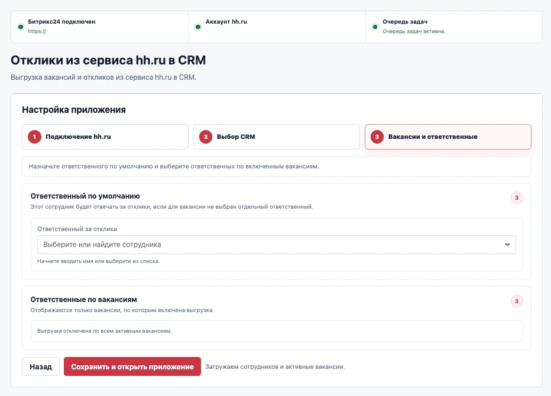
Task: Click the text Отображаются только вакансии
Action: coord(122,310)
